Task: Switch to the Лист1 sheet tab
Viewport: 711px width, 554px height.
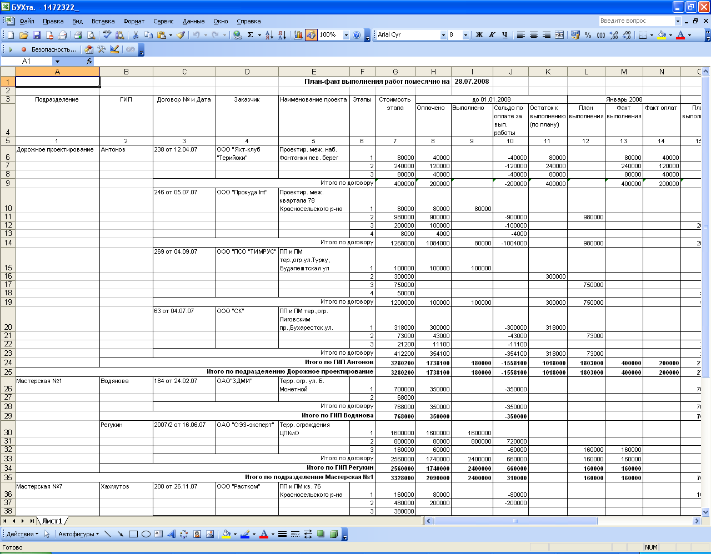Action: tap(52, 521)
